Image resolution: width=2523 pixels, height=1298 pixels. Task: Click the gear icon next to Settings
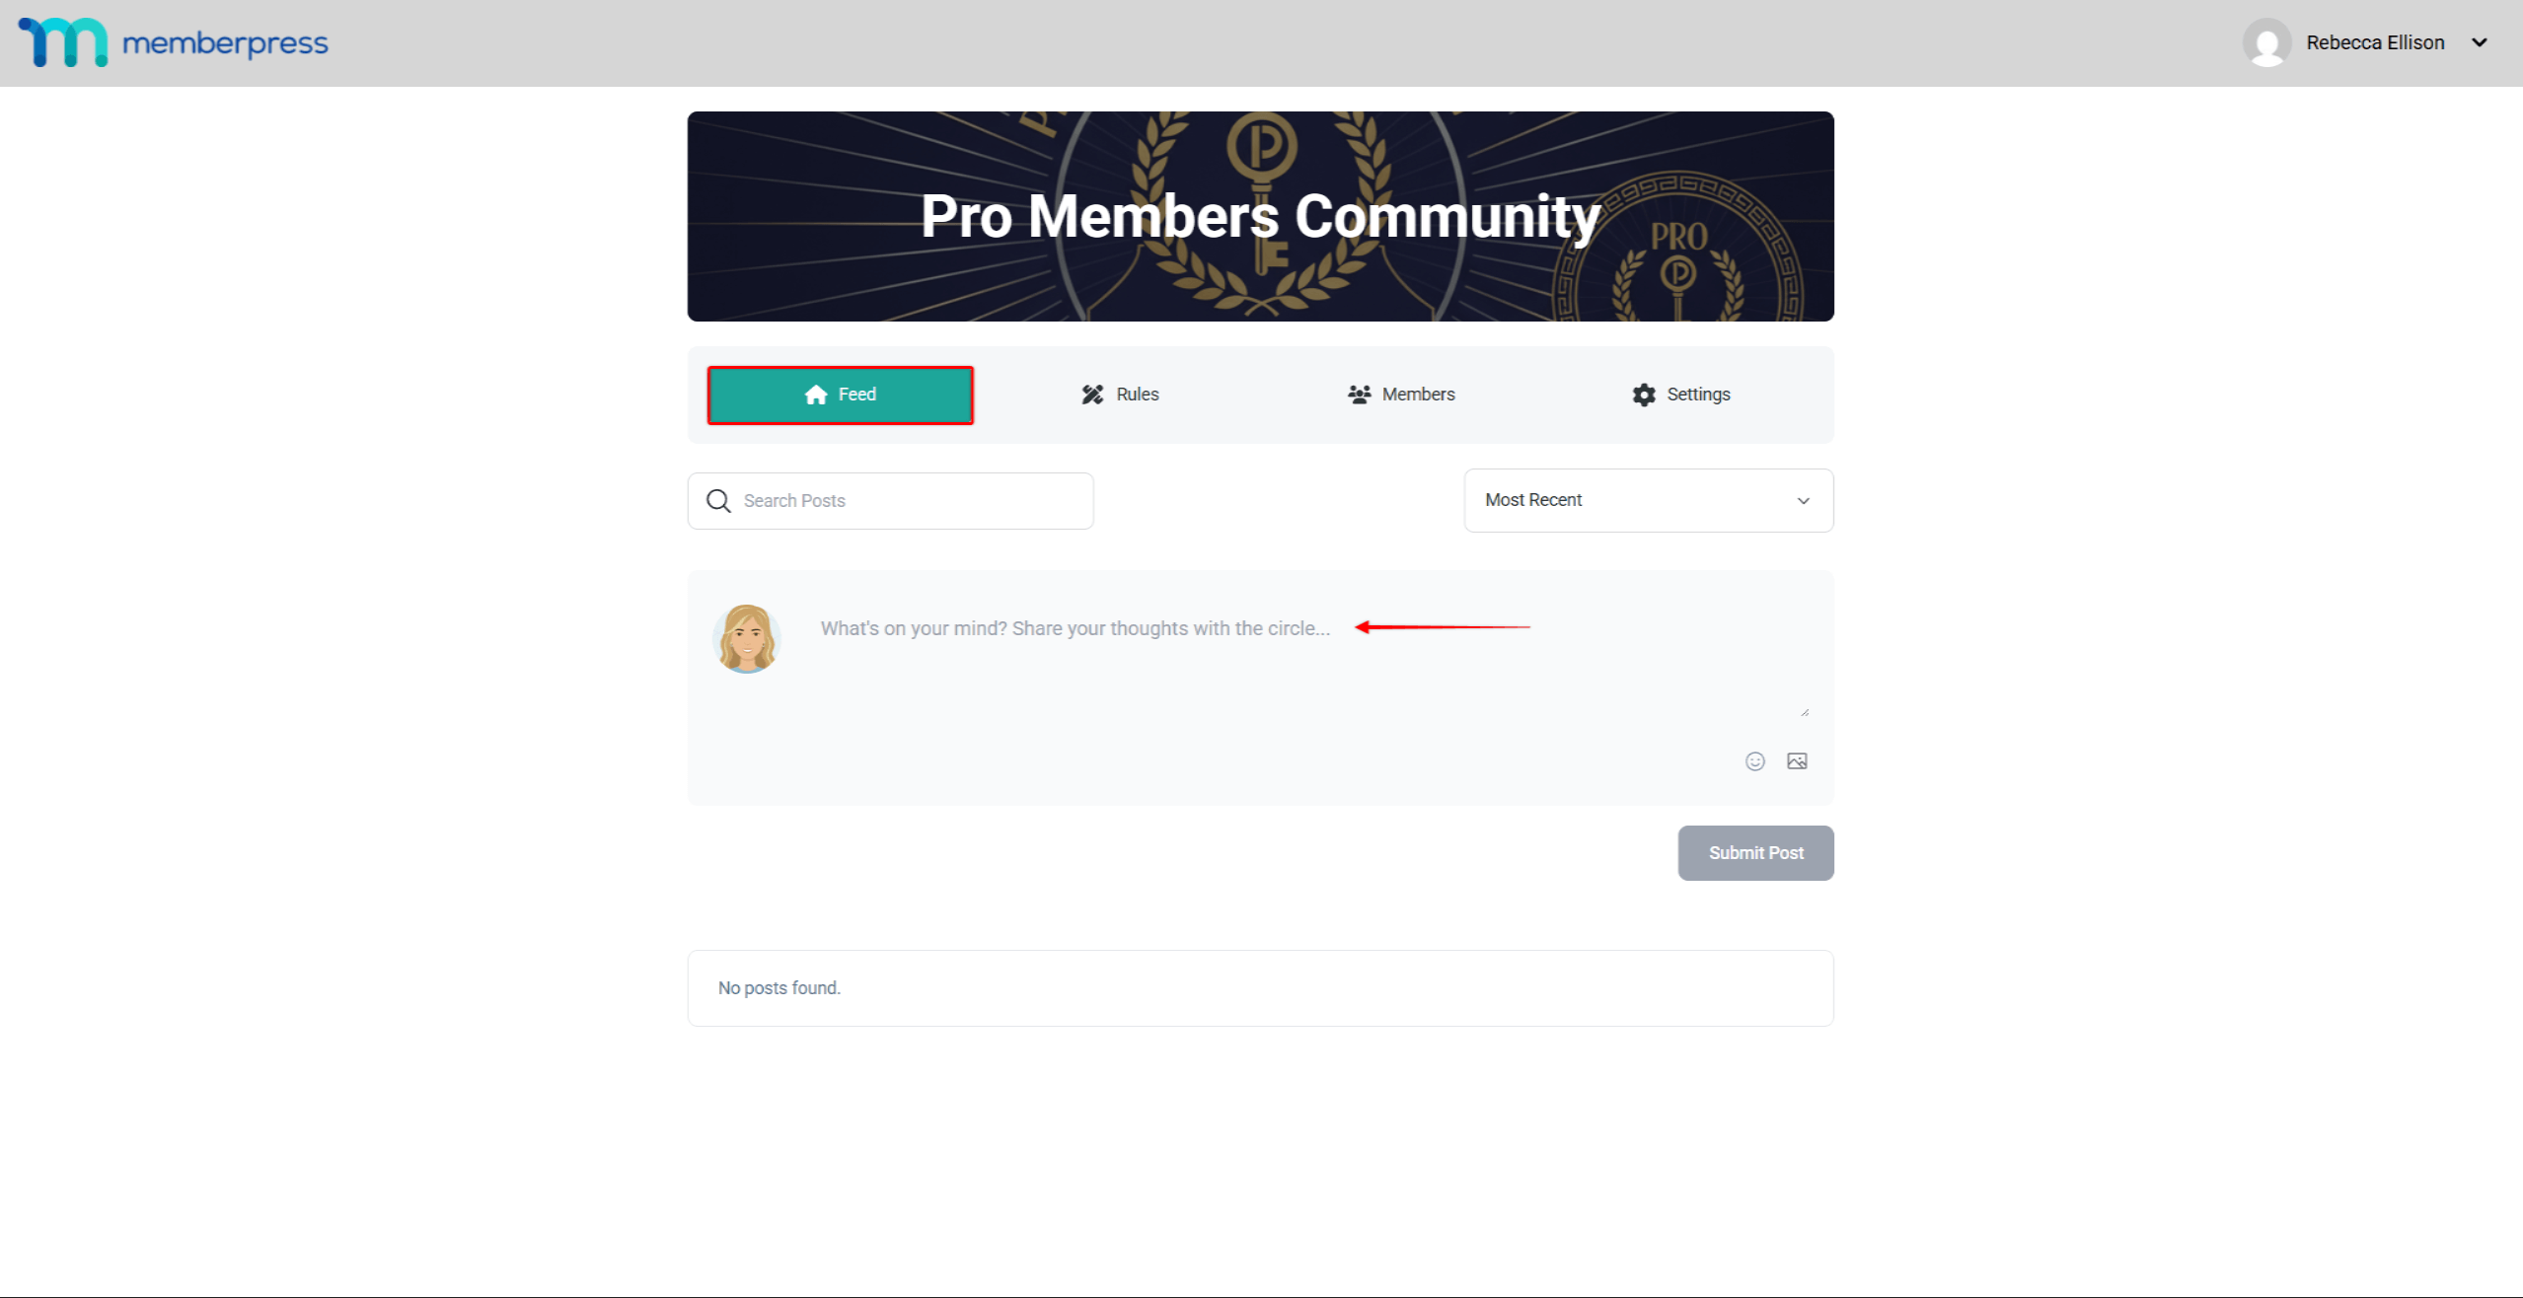[x=1643, y=395]
